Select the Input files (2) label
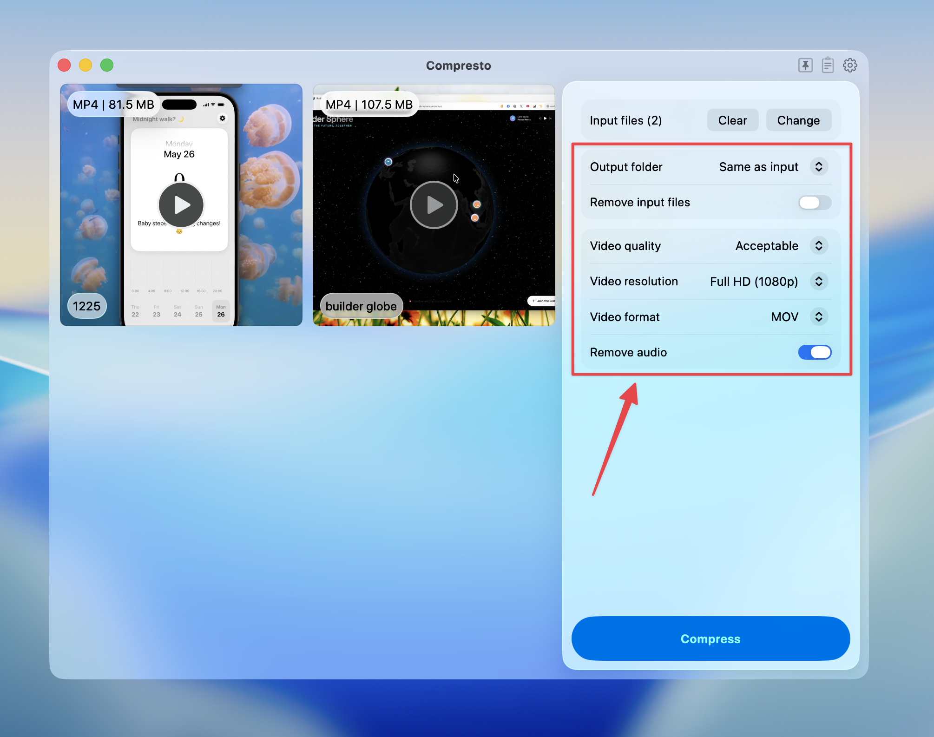The height and width of the screenshot is (737, 934). 625,120
